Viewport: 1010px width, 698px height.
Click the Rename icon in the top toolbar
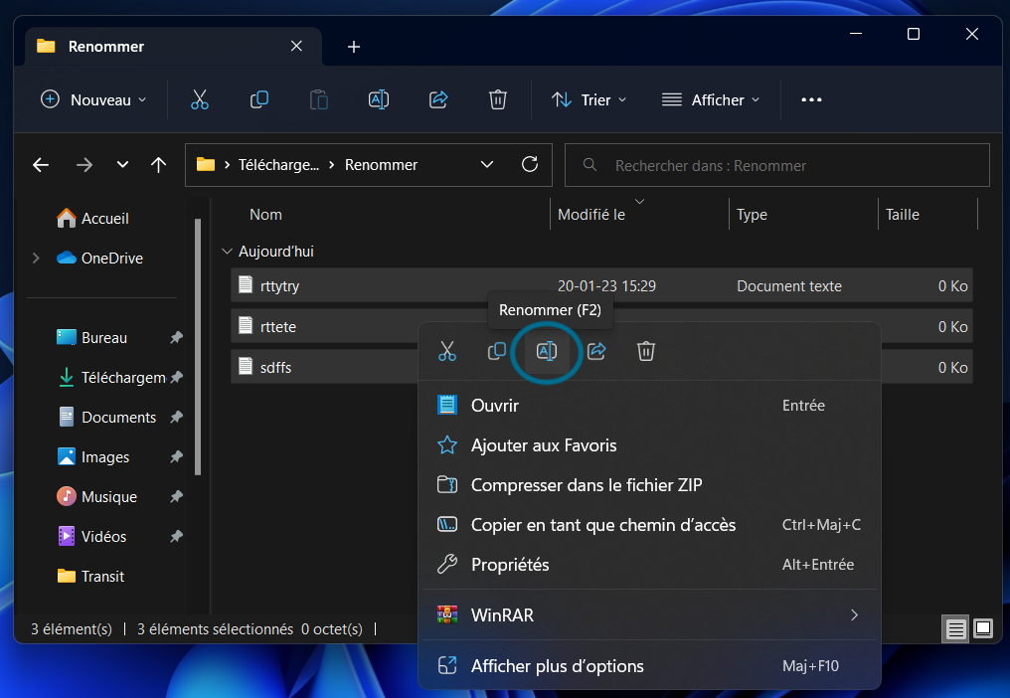tap(378, 99)
